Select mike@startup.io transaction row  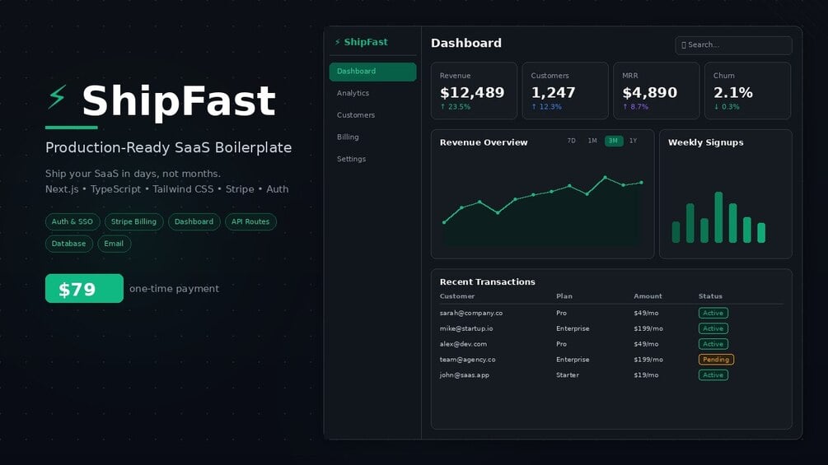pos(611,328)
